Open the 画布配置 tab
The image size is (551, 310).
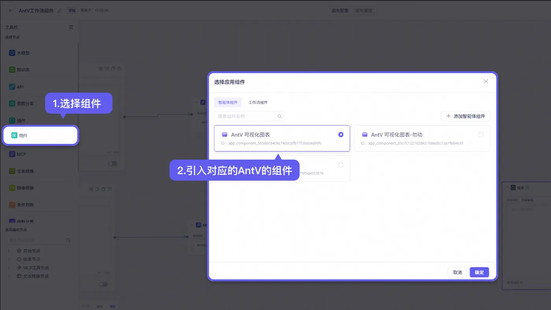(x=340, y=11)
